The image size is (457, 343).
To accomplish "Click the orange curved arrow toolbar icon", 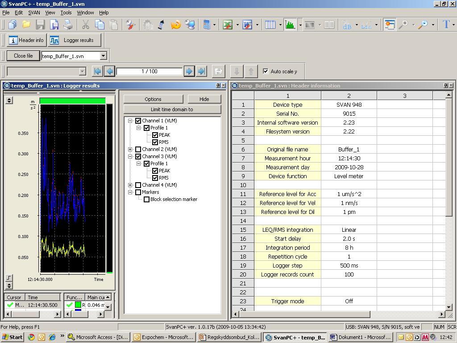I will coord(176,25).
